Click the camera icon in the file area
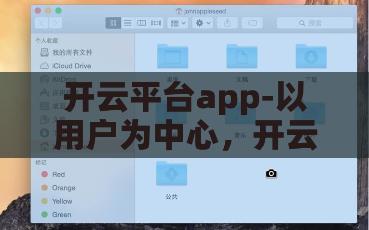Screen dimensions: 369x230 point(272,173)
